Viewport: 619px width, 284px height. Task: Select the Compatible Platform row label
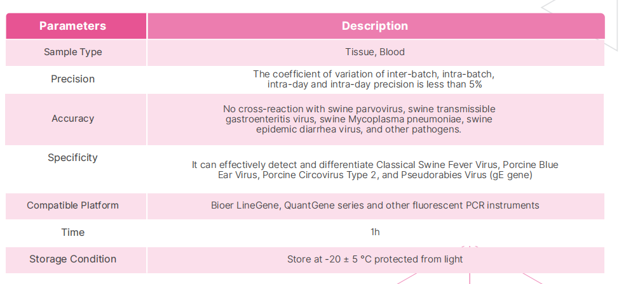point(72,205)
